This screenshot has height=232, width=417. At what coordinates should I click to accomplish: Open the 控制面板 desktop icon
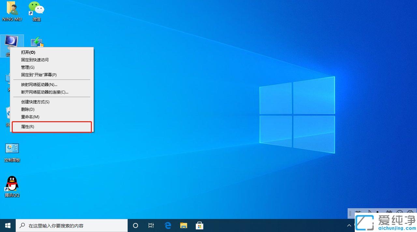click(12, 150)
